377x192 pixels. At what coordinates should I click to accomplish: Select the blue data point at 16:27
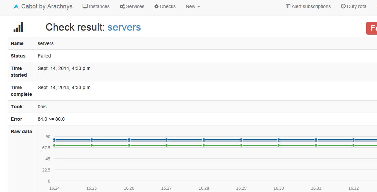point(167,139)
